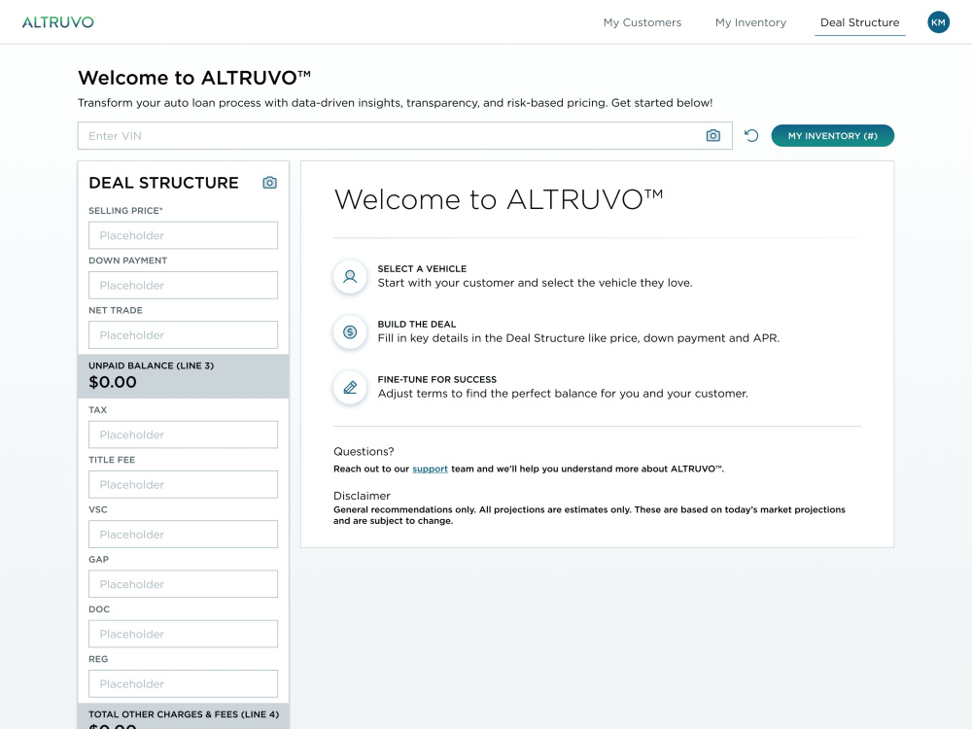Click the ALTRUVO logo in the header

coord(58,22)
